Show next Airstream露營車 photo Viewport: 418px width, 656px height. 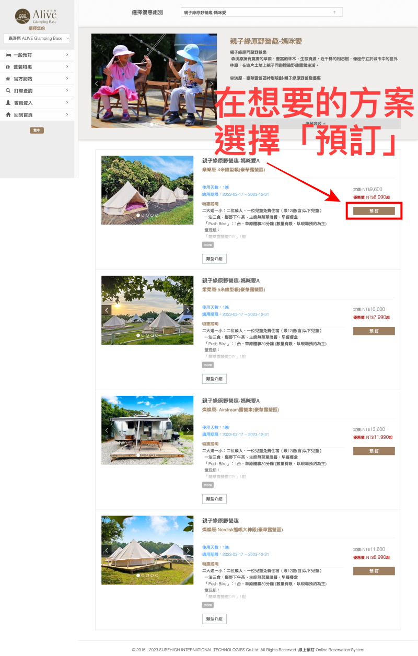tap(188, 430)
